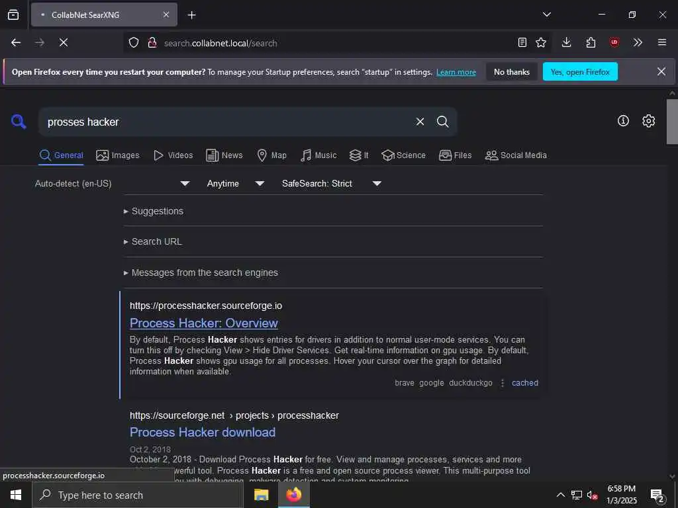Go back with the browser back arrow
This screenshot has width=678, height=508.
pos(16,42)
